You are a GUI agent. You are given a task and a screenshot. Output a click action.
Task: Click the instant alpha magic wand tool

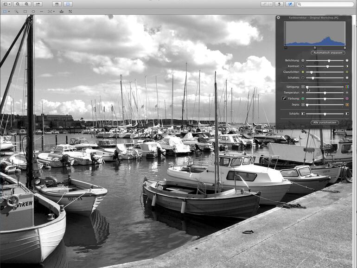(x=16, y=11)
